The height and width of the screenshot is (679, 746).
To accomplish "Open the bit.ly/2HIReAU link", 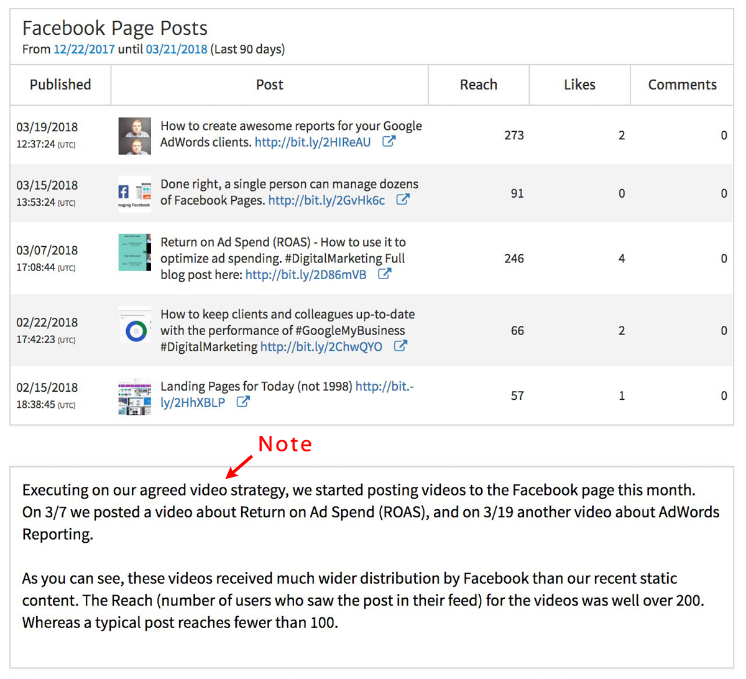I will (312, 142).
